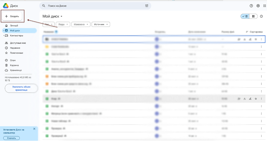
Task: Download the first row's file
Action: click(x=244, y=39)
